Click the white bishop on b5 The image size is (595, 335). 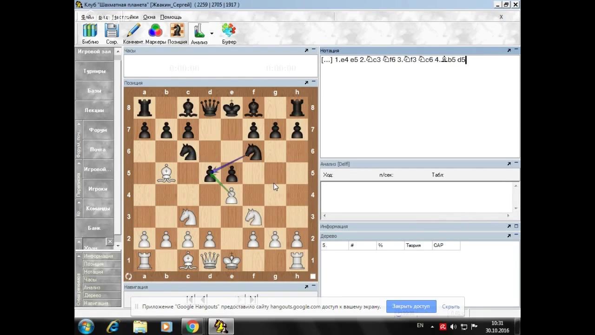coord(166,173)
